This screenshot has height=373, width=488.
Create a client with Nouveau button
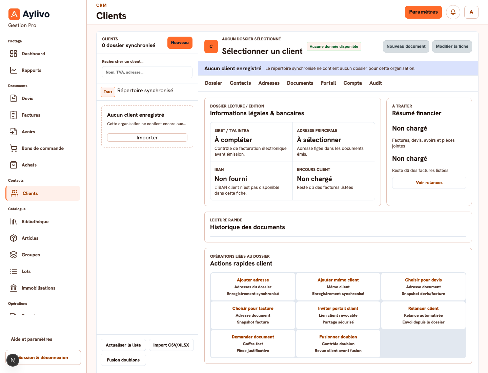point(180,43)
